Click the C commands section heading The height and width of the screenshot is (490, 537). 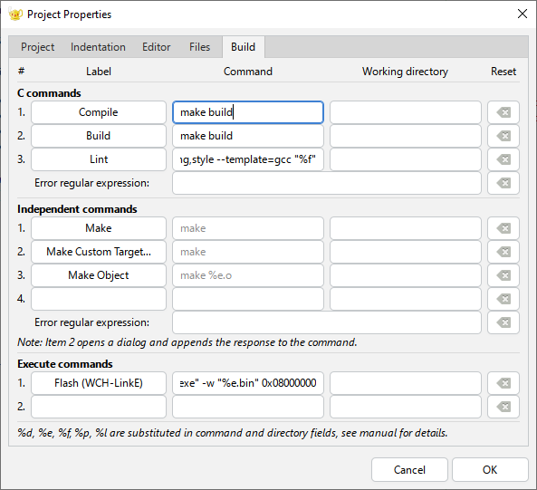point(49,93)
